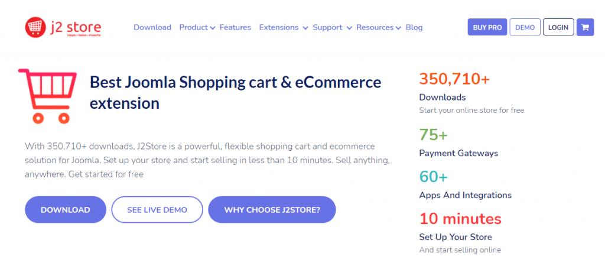Click the DEMO button in header
The image size is (605, 266).
pyautogui.click(x=525, y=27)
